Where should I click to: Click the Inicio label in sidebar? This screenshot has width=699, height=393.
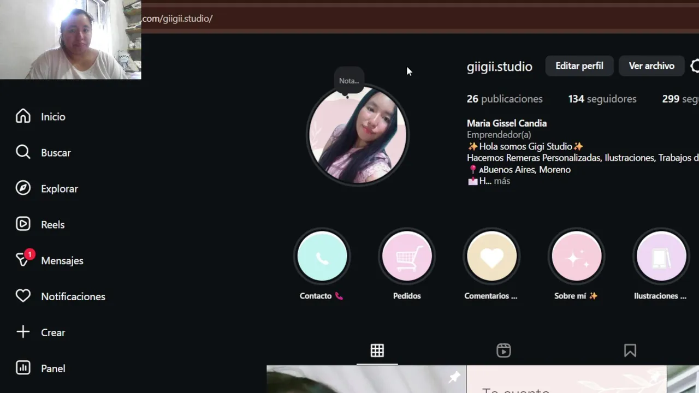[x=53, y=117]
